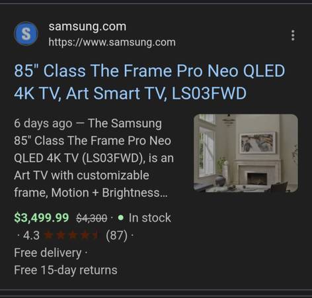Click the Samsung blue S favicon
Viewport: 312px width, 298px height.
(26, 34)
